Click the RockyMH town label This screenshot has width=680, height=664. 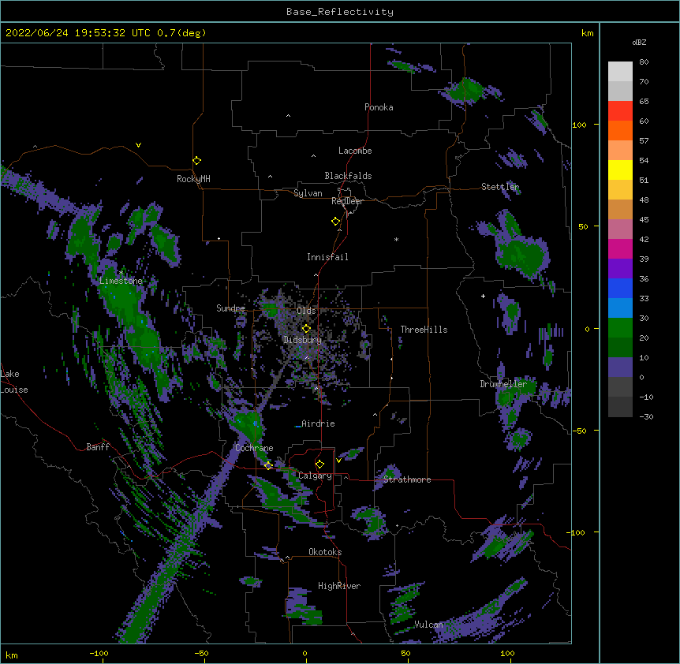coord(193,179)
